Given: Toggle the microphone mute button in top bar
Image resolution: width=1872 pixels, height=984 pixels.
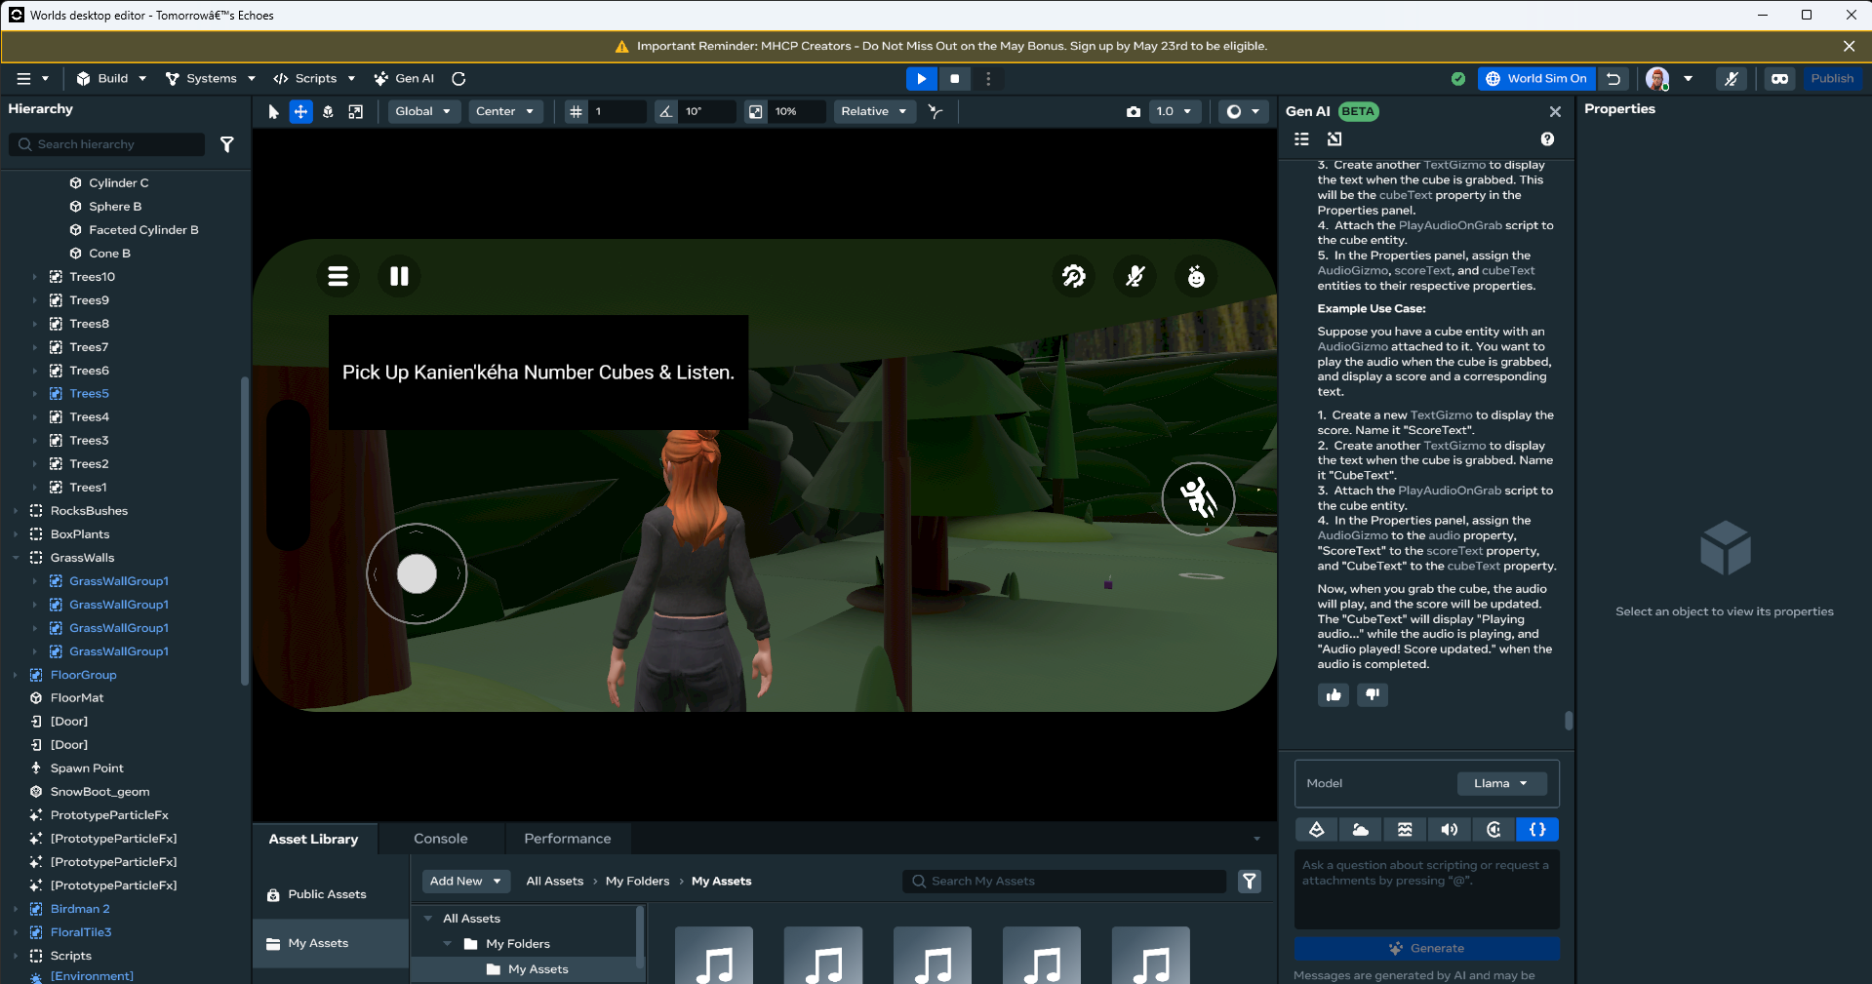Looking at the screenshot, I should pos(1732,79).
